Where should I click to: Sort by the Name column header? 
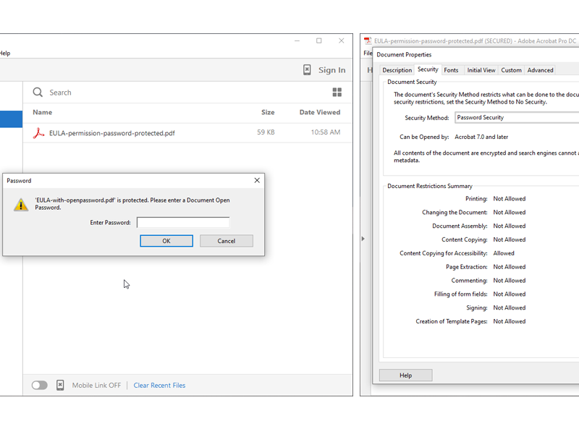click(x=42, y=112)
